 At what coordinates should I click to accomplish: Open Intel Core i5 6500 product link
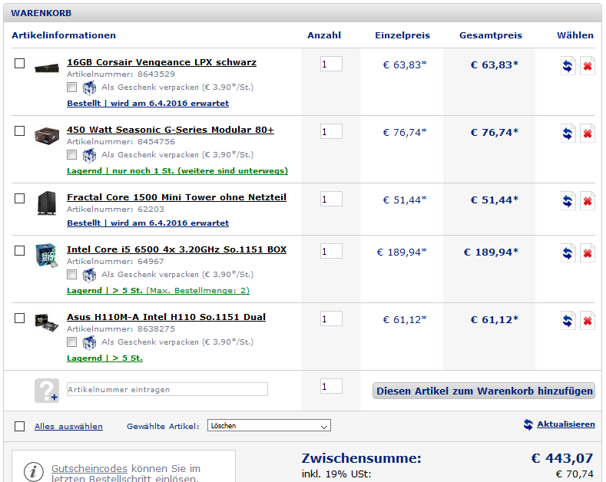(177, 249)
